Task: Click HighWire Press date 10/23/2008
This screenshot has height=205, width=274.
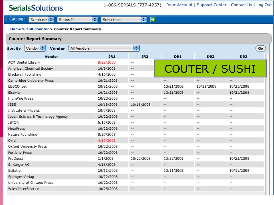Action: [x=108, y=98]
